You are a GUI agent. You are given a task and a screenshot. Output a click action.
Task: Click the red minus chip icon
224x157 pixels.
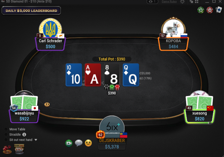[x=210, y=10]
